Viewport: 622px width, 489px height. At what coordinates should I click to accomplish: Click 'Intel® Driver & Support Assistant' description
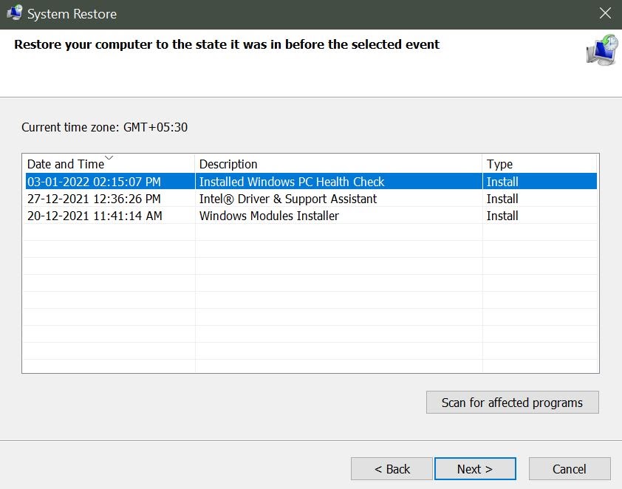click(288, 199)
